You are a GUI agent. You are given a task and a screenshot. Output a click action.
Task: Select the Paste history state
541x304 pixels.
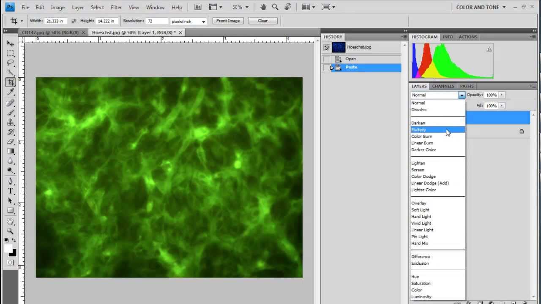(x=361, y=68)
